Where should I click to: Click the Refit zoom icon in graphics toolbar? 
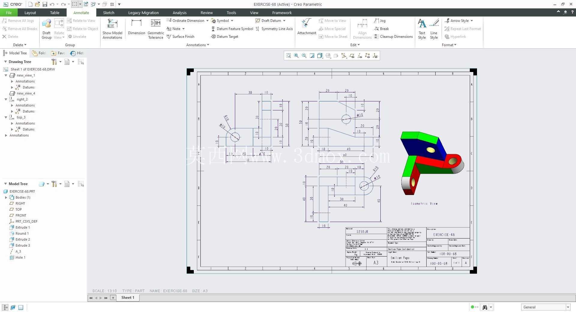click(289, 55)
